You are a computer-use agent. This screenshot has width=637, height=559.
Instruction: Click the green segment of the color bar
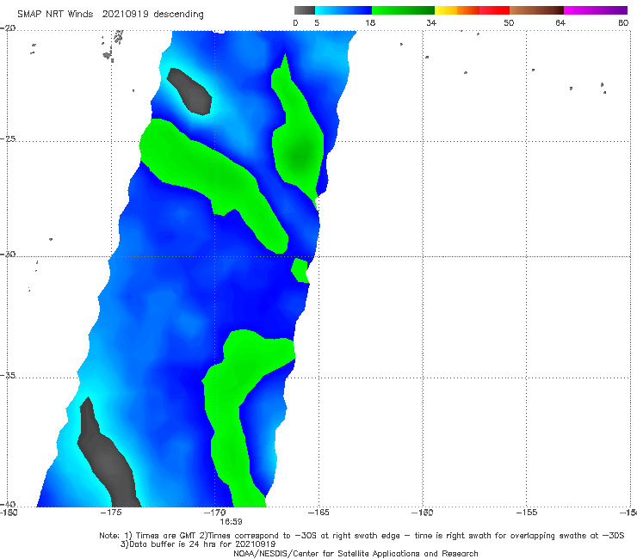403,10
